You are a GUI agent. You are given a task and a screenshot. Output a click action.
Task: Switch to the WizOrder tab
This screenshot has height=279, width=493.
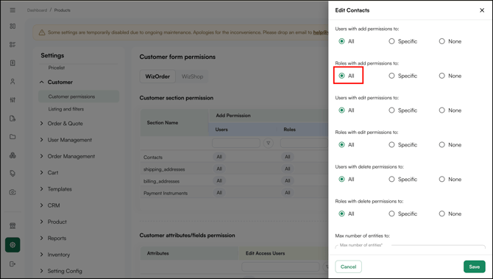click(x=157, y=77)
